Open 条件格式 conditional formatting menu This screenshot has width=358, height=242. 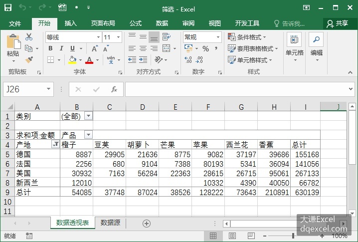247,37
